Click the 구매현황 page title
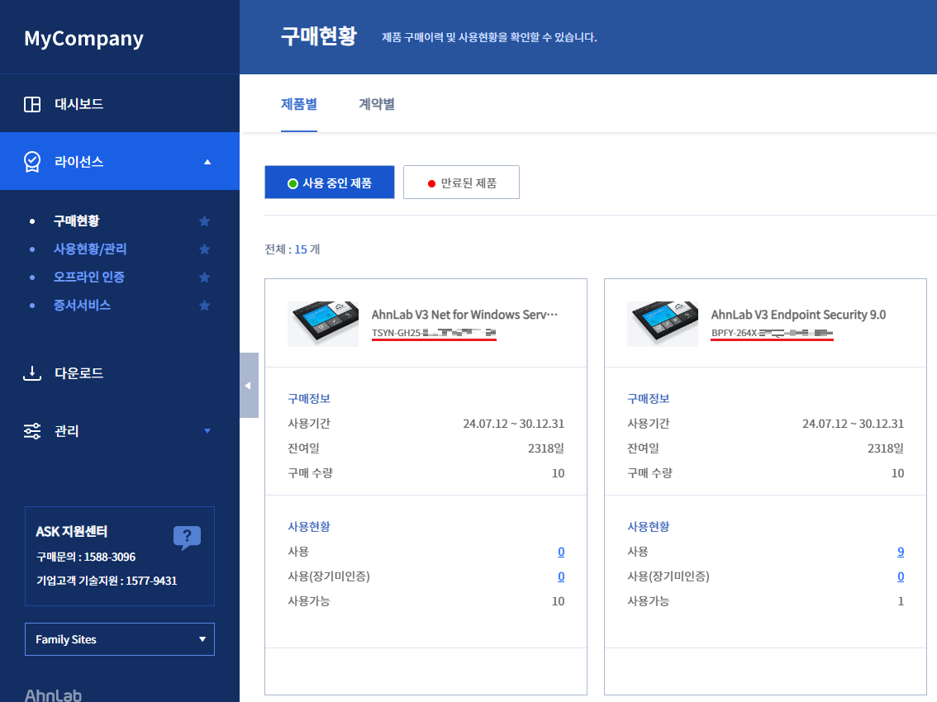 318,36
